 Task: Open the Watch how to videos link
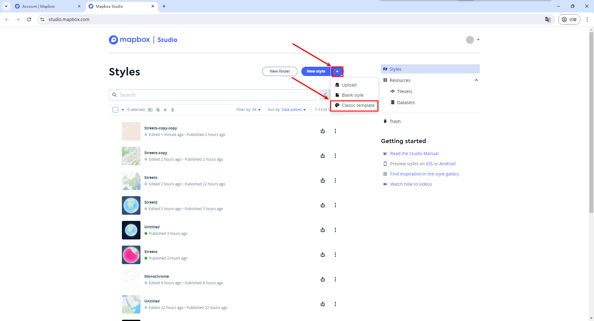411,184
